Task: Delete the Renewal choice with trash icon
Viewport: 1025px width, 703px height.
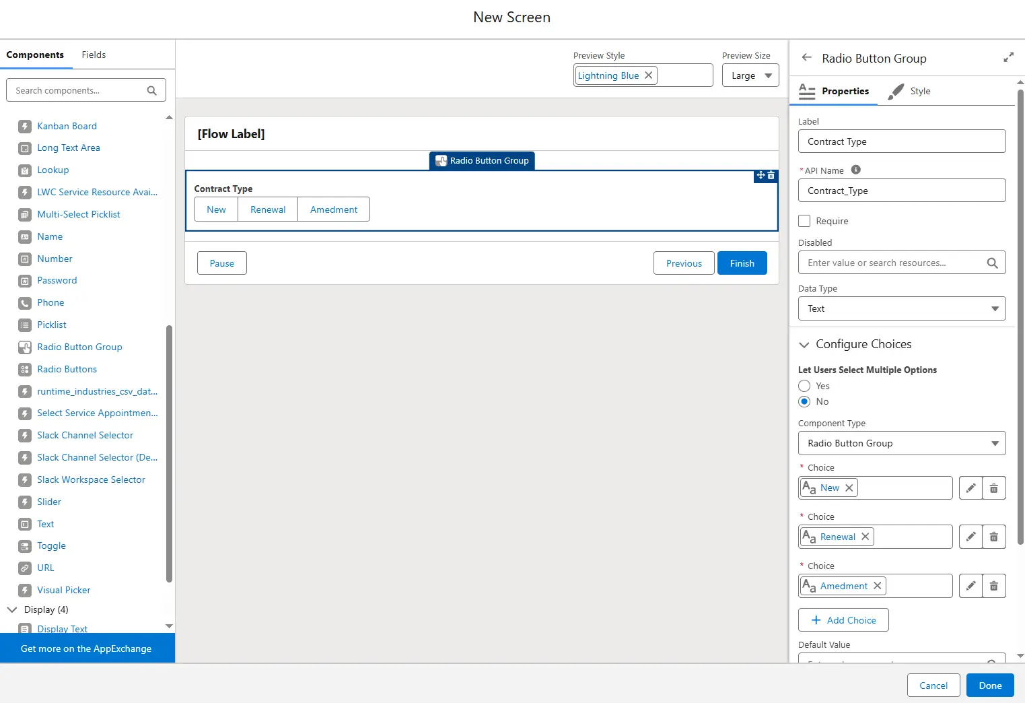Action: click(x=994, y=537)
